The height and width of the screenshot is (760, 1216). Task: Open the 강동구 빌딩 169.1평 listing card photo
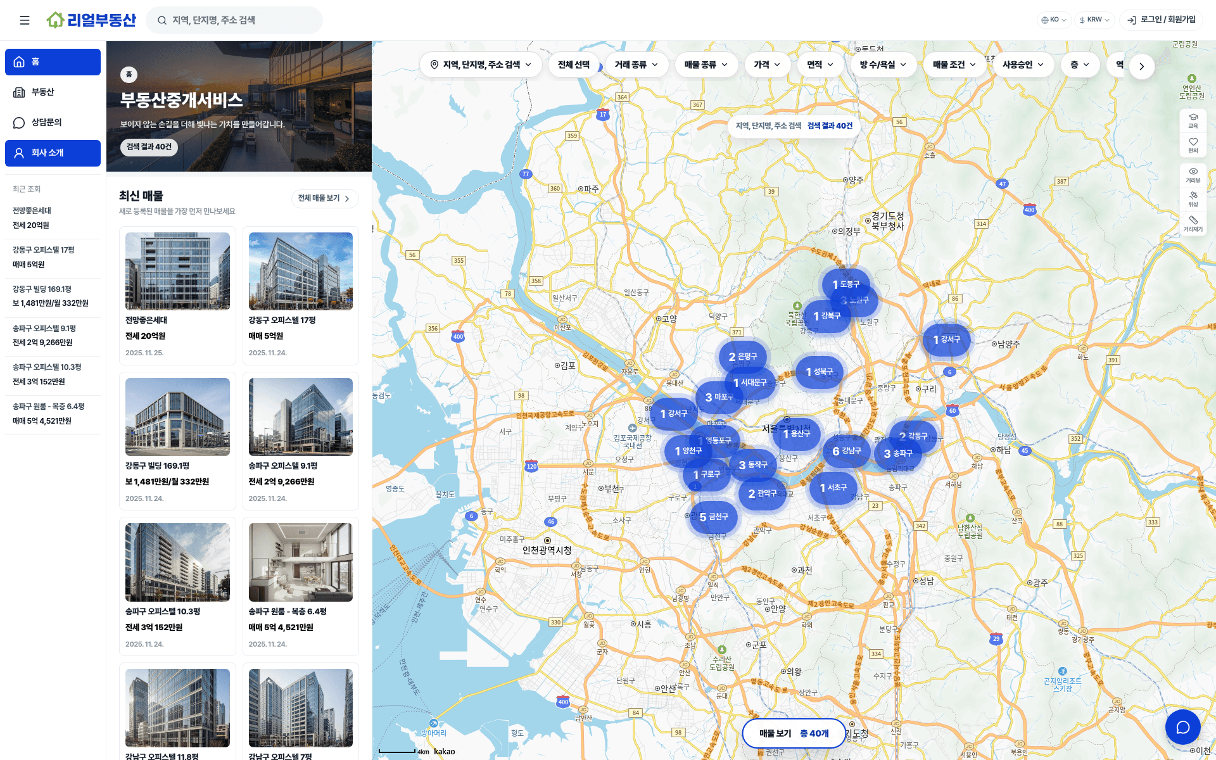(x=177, y=417)
